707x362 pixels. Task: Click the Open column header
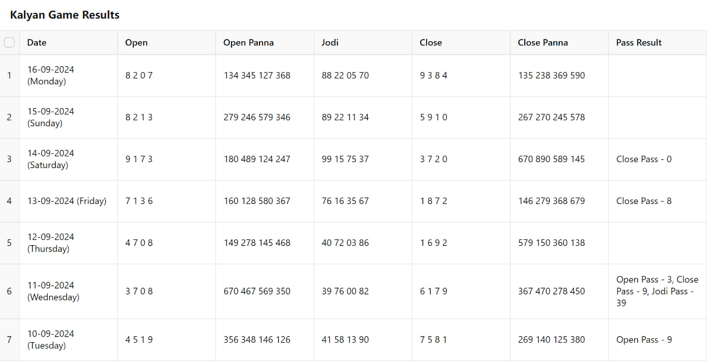coord(166,42)
